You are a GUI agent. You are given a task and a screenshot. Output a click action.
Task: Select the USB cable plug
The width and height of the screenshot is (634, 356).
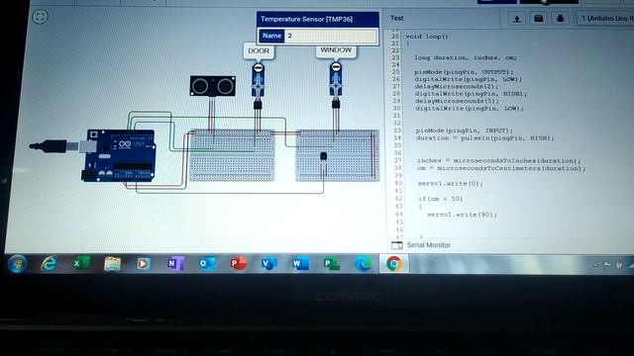54,145
